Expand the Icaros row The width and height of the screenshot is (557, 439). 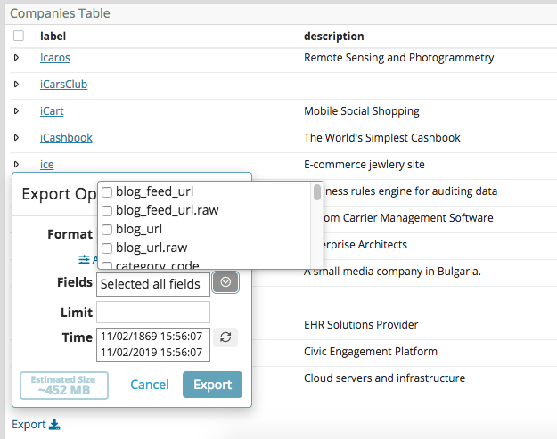(16, 58)
